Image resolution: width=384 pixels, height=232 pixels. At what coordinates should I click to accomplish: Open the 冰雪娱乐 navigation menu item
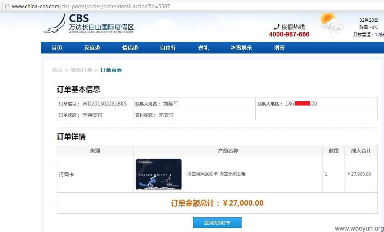(241, 48)
